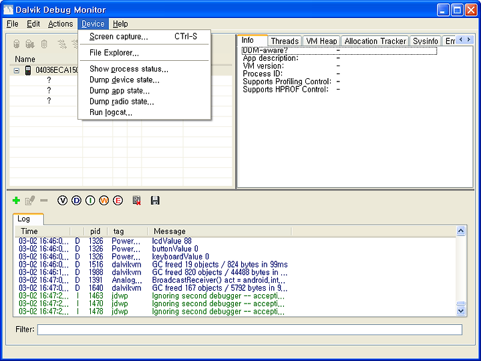Click the 'DDM-aware?' info row
The width and height of the screenshot is (481, 361).
pos(339,51)
